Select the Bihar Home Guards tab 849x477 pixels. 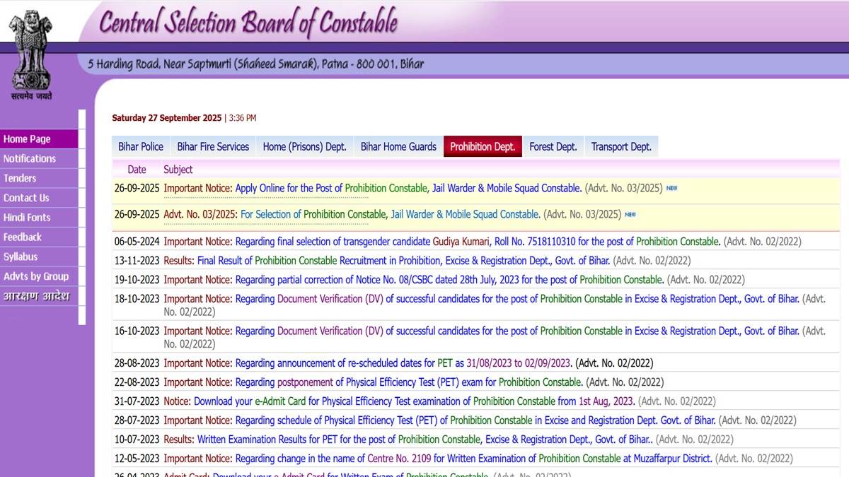pyautogui.click(x=398, y=146)
